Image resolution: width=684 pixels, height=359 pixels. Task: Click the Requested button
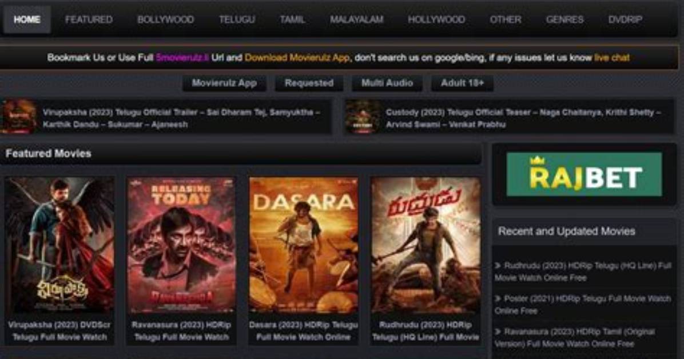click(309, 83)
